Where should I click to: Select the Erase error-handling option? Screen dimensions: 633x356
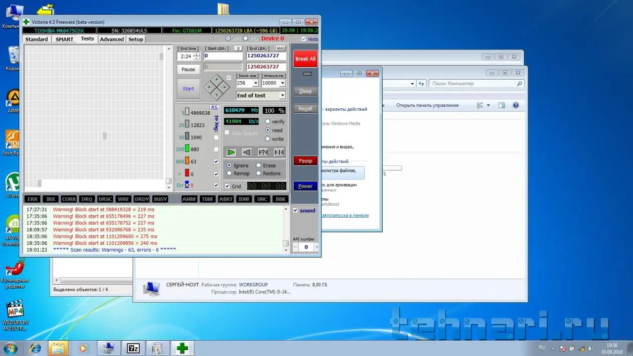[x=259, y=165]
